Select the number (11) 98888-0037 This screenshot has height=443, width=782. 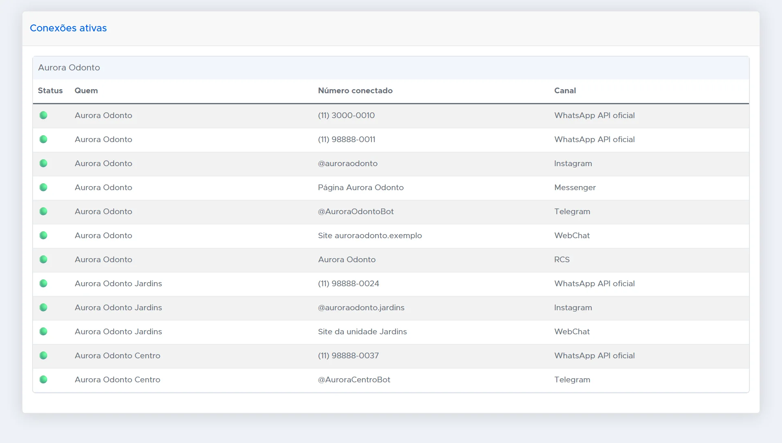(348, 355)
